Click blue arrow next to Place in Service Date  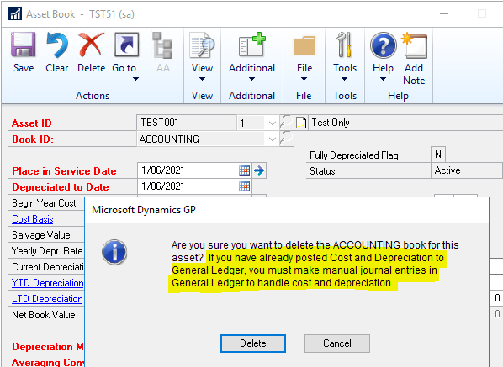259,170
